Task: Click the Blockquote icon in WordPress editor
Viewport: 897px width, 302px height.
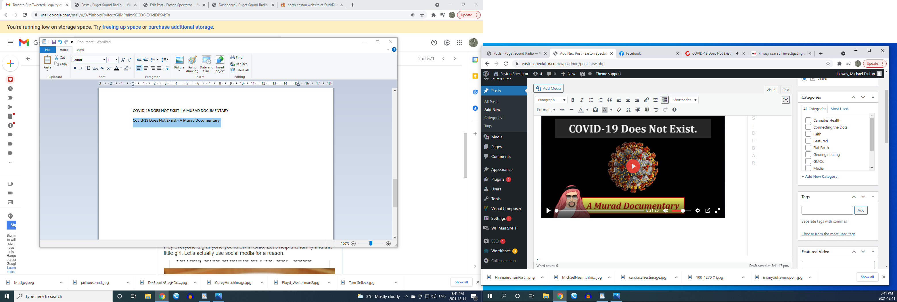Action: (609, 100)
